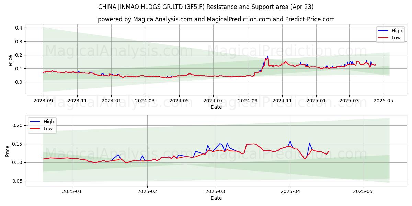
Task: Click the 2025-03 tick label on upper chart
Action: tap(349, 101)
